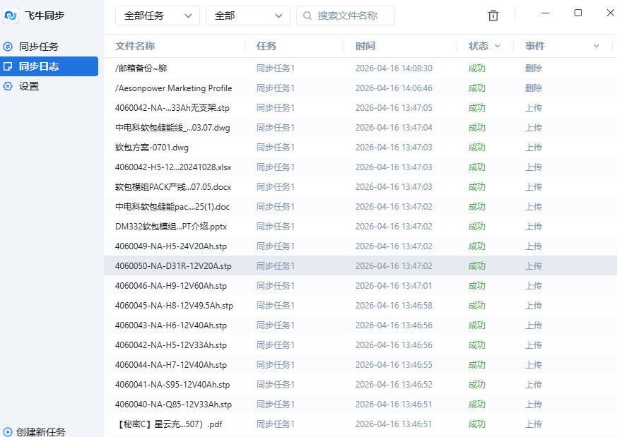617x437 pixels.
Task: Select 4060040-NA-Q85-12V33Ah.stp file name
Action: 173,405
